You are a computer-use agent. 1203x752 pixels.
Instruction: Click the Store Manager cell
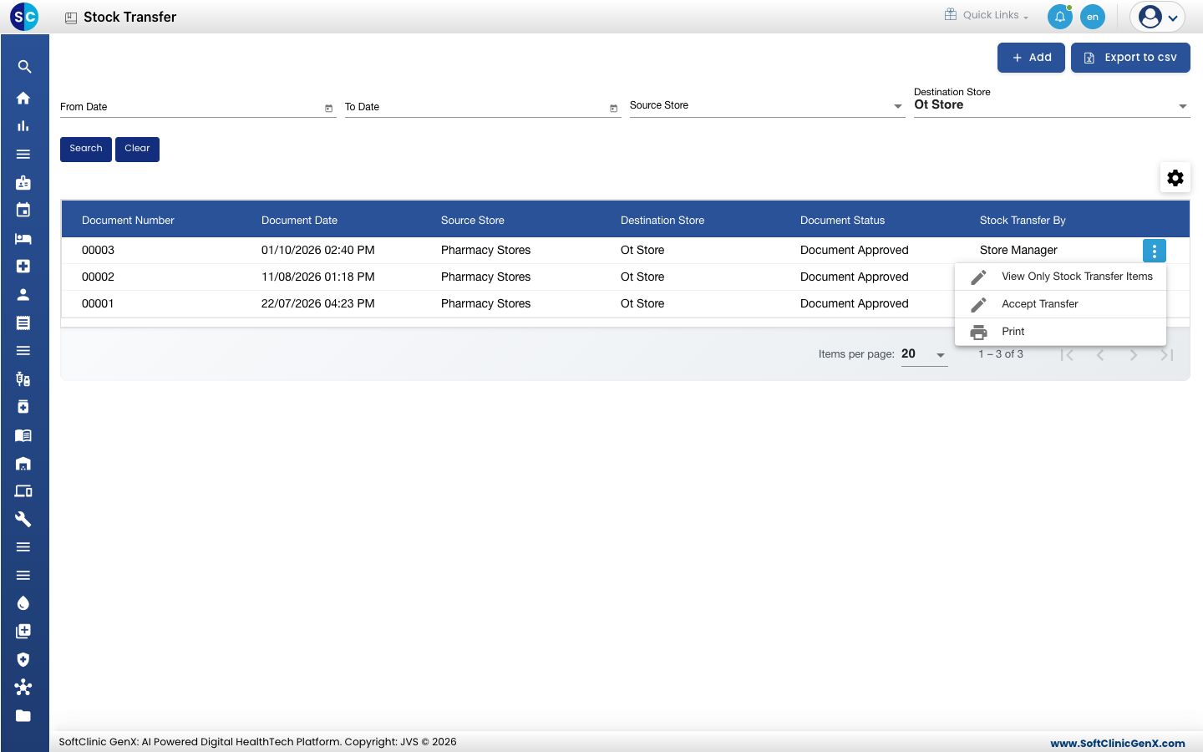tap(1018, 251)
